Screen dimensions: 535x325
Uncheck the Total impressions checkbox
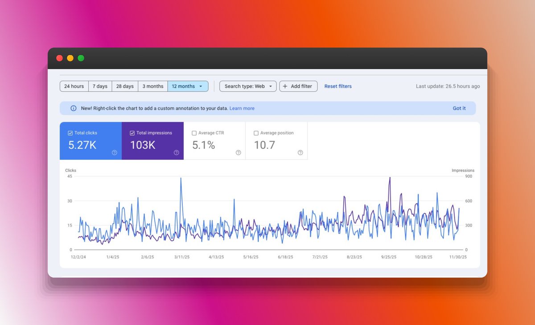pos(132,133)
